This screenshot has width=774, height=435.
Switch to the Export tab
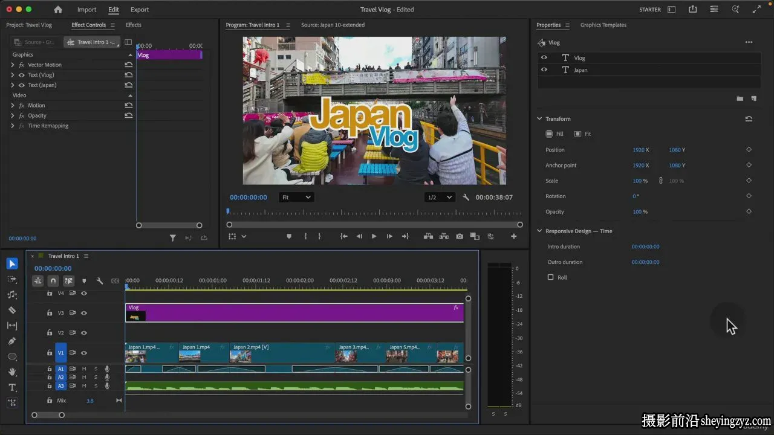click(x=140, y=10)
